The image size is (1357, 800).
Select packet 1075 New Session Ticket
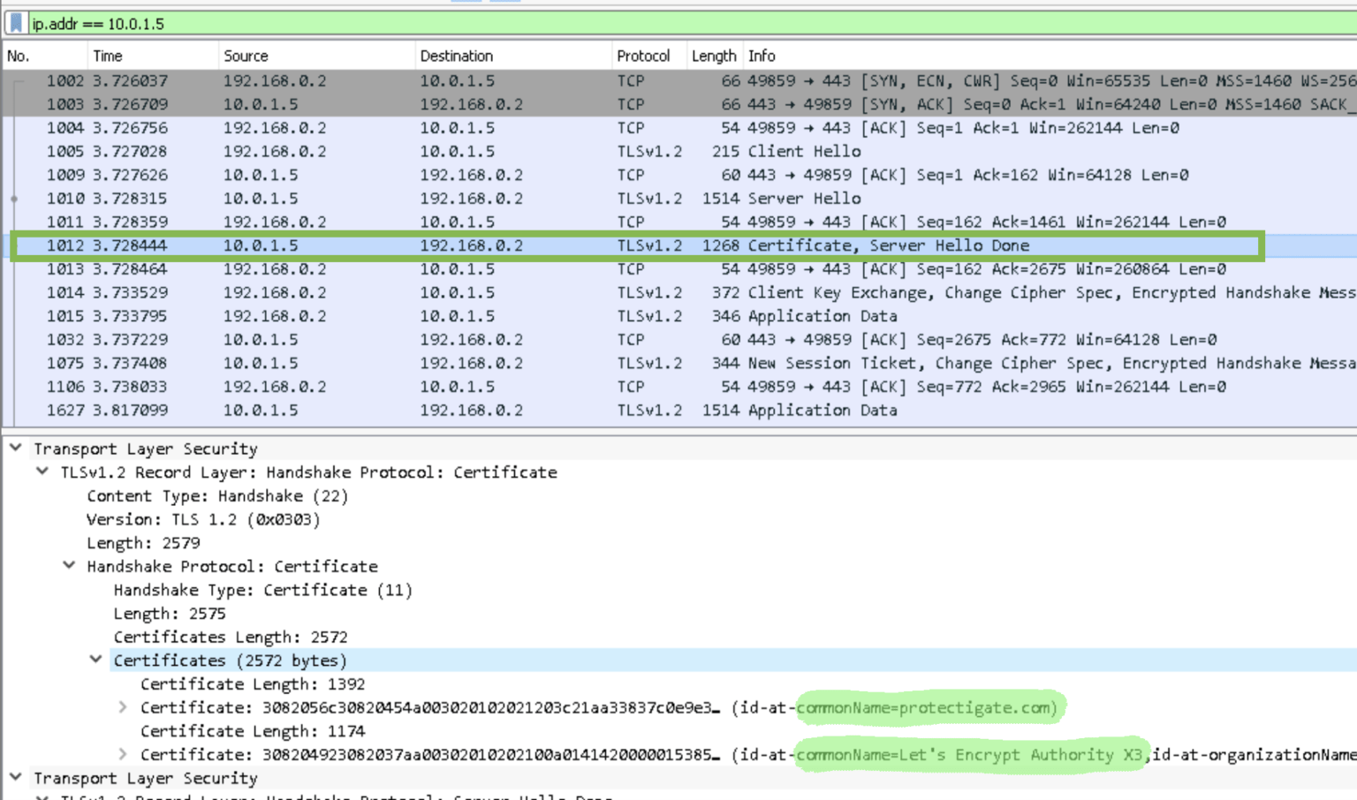(353, 363)
